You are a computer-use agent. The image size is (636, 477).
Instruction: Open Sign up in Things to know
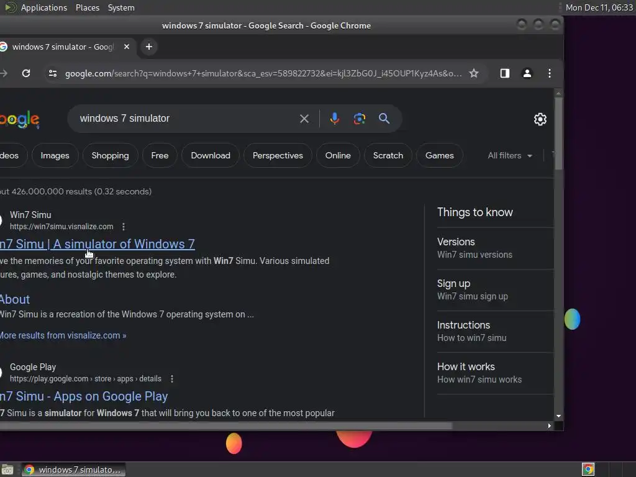coord(495,289)
